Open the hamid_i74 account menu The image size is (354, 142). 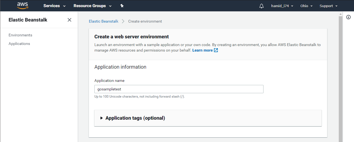pyautogui.click(x=282, y=6)
